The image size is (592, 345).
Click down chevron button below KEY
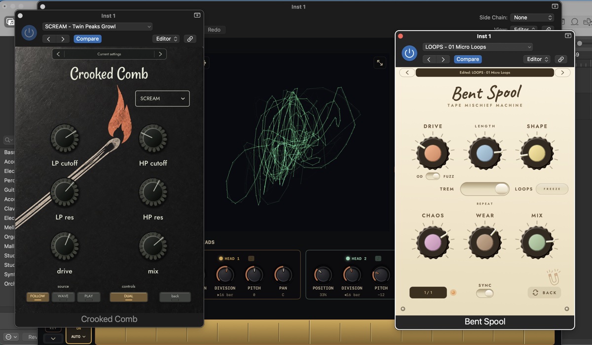click(x=53, y=339)
